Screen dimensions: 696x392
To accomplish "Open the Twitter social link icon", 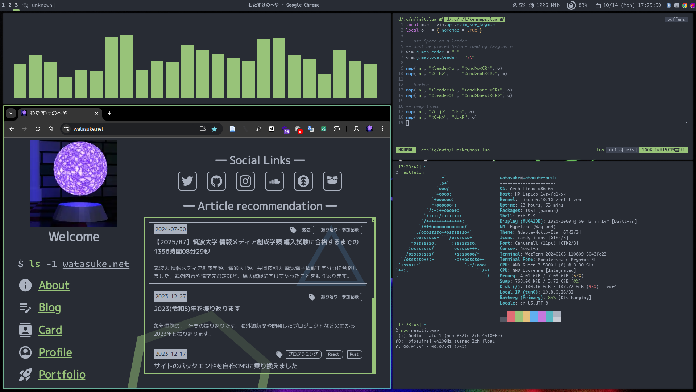I will tap(187, 181).
